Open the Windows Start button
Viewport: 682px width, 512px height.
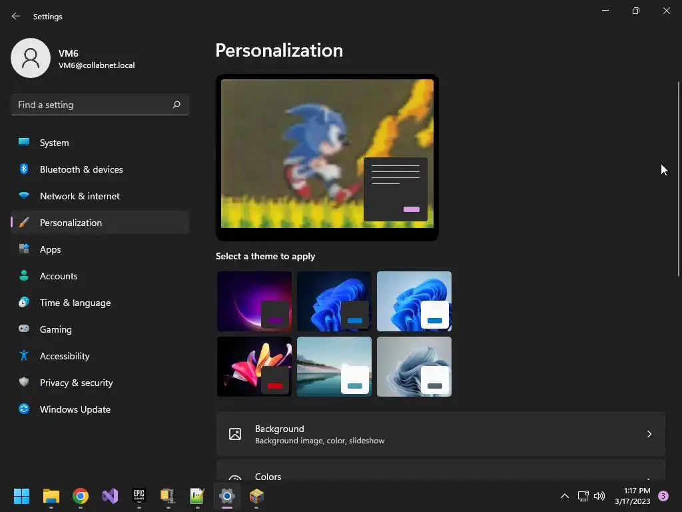point(21,496)
